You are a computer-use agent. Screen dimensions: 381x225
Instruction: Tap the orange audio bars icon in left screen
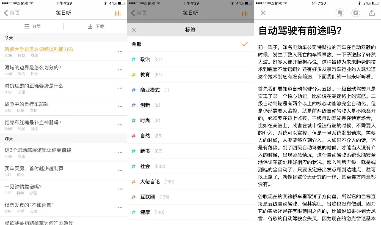click(x=118, y=13)
